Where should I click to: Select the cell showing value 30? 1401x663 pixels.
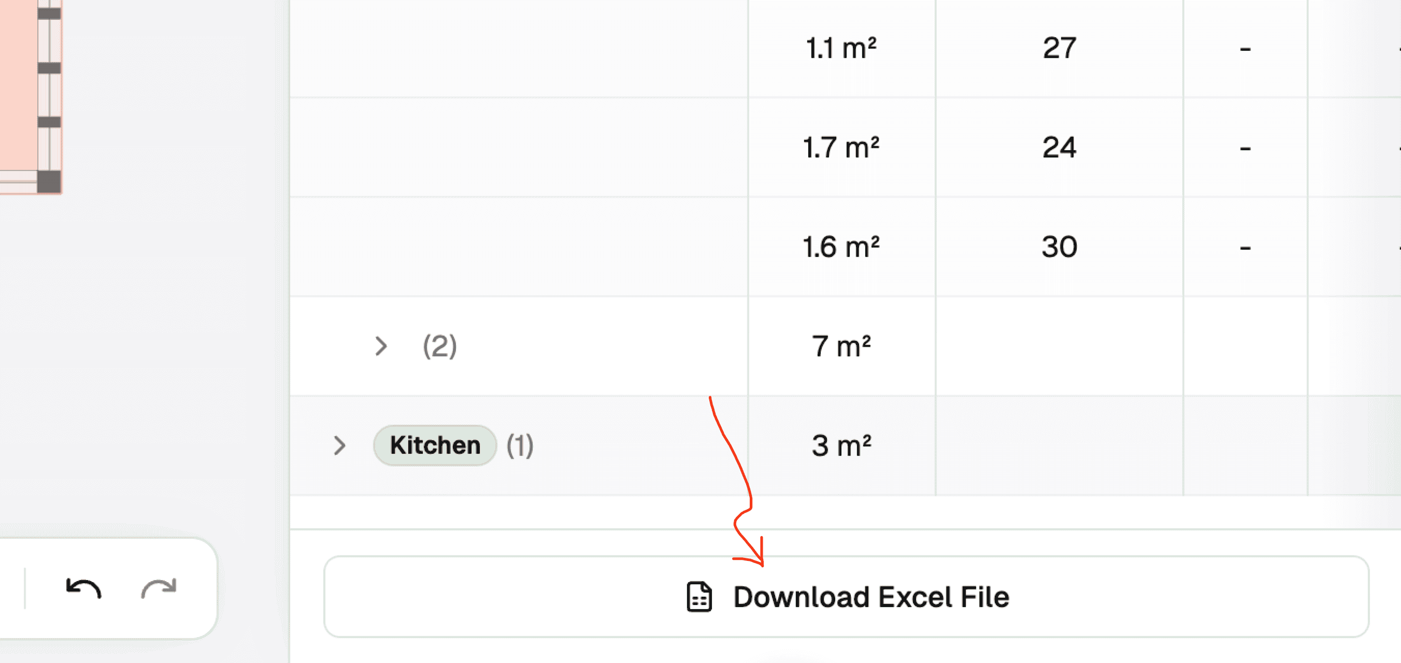tap(1059, 247)
